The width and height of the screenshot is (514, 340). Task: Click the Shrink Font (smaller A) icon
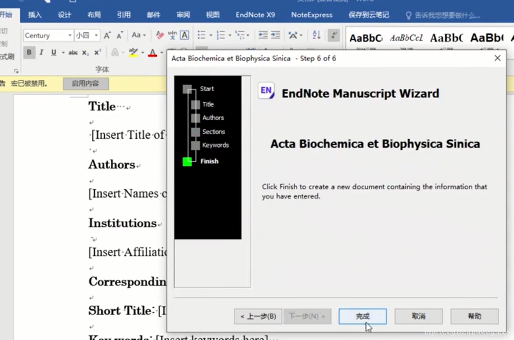pyautogui.click(x=120, y=35)
